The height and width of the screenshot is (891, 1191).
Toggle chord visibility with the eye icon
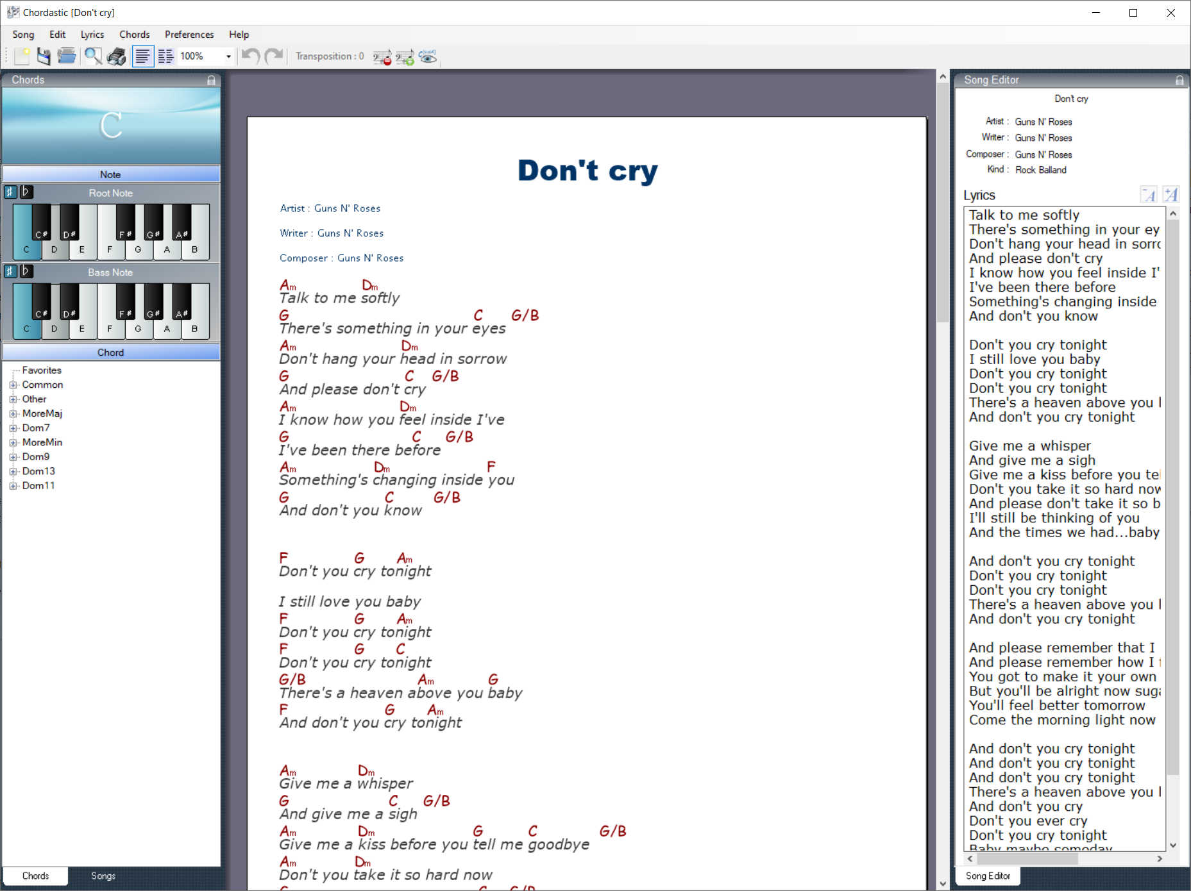click(428, 57)
